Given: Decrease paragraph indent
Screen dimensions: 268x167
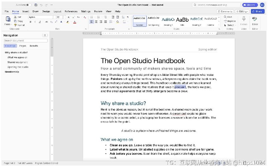Looking at the screenshot, I should 113,17.
